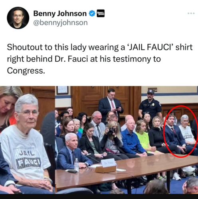The height and width of the screenshot is (199, 198).
Task: Click the white sneakers under the table
Action: click(177, 176)
